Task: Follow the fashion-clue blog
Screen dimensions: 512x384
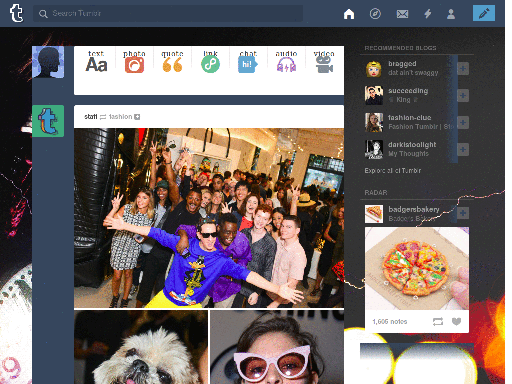Action: point(463,123)
